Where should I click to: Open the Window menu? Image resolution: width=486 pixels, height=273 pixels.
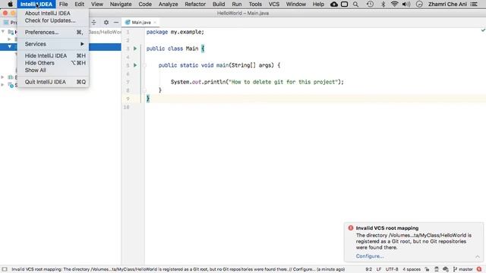295,4
